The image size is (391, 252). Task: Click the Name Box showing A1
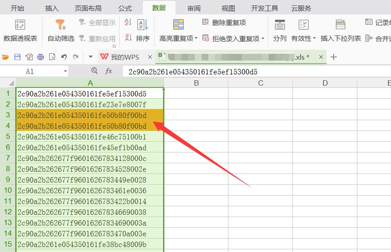(30, 72)
